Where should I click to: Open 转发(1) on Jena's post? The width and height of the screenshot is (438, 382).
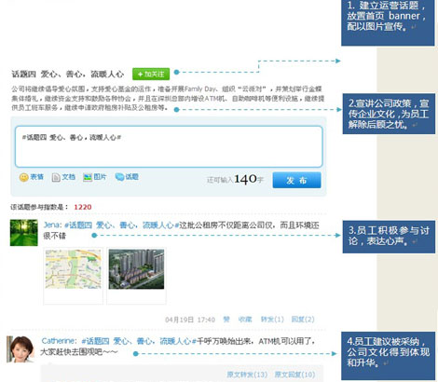tap(272, 320)
